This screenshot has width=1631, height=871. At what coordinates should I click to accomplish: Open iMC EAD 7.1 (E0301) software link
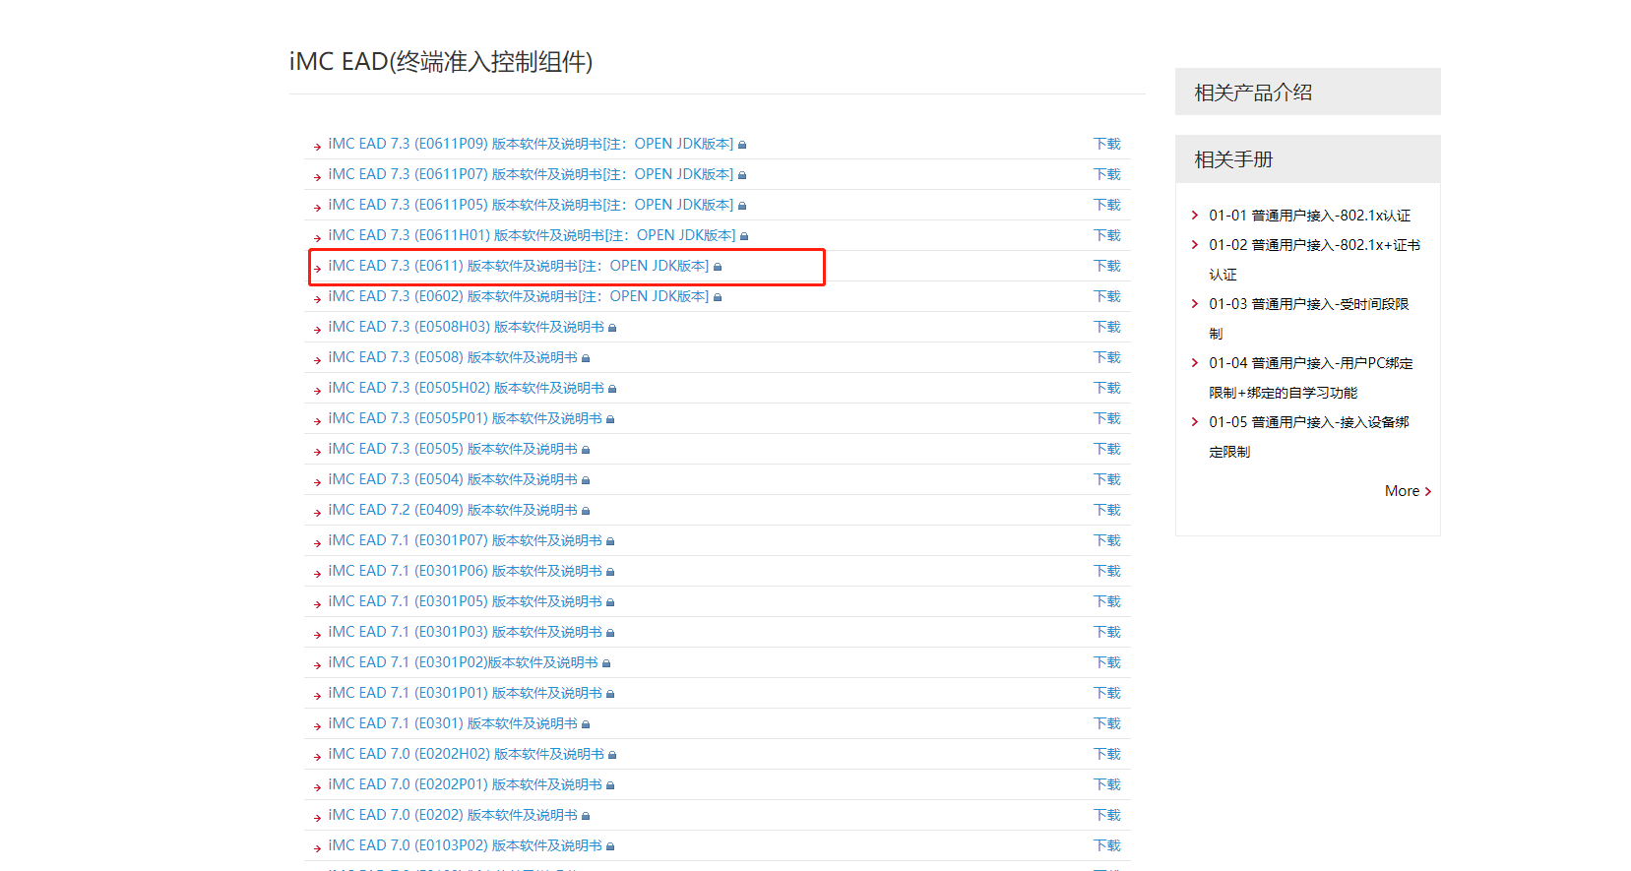(453, 723)
